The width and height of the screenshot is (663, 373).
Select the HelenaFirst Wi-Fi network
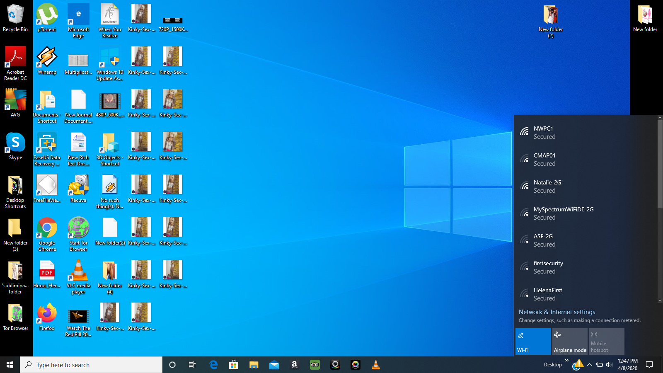coord(586,293)
